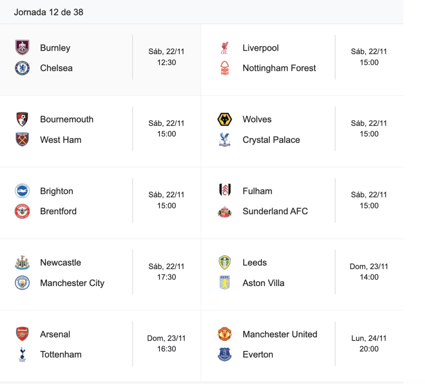The height and width of the screenshot is (384, 425).
Task: Click the Brentford bee crest
Action: point(22,211)
